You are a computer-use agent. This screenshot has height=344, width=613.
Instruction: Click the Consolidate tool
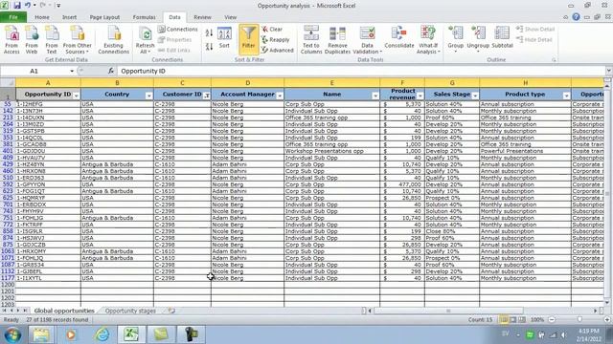(x=399, y=38)
